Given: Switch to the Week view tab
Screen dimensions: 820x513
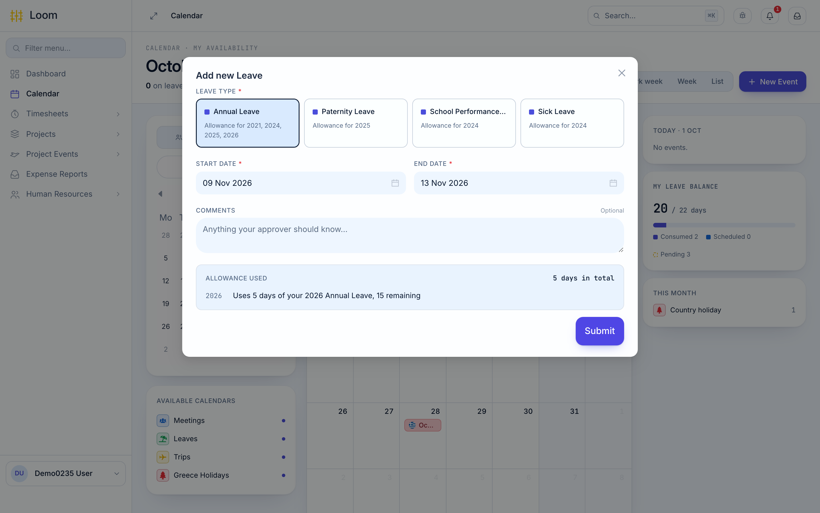Looking at the screenshot, I should 686,82.
